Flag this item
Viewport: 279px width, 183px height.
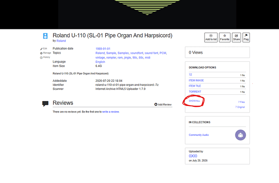[x=246, y=37]
